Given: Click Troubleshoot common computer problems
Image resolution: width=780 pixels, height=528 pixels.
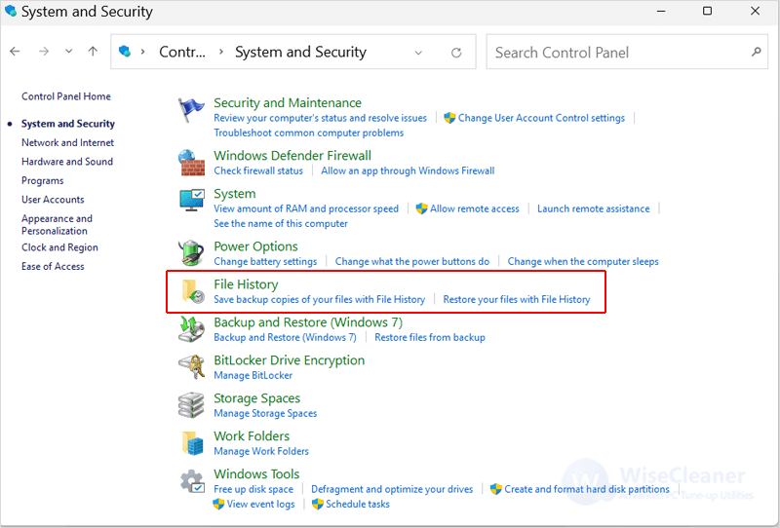Looking at the screenshot, I should tap(308, 132).
